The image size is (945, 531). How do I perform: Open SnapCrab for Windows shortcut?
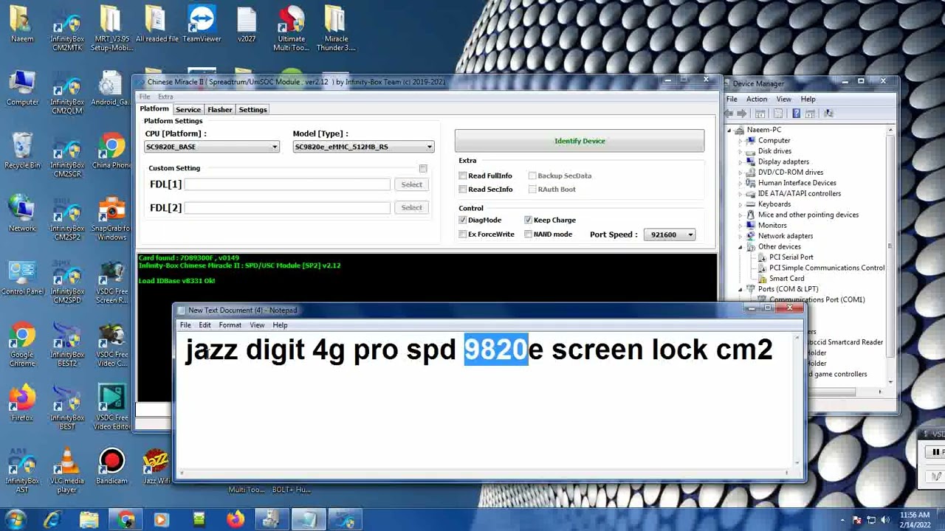(111, 219)
